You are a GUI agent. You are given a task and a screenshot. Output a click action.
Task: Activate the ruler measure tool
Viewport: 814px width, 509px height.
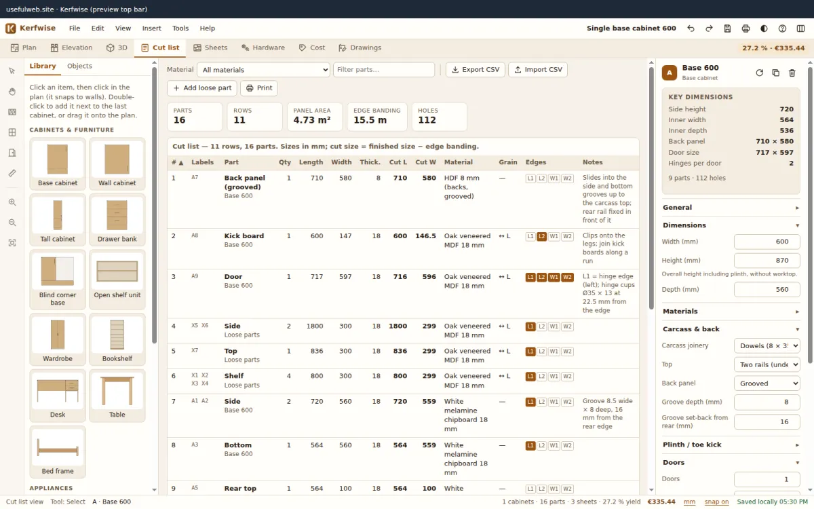click(x=12, y=173)
